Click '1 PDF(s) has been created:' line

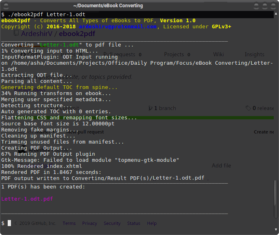tap(43, 187)
